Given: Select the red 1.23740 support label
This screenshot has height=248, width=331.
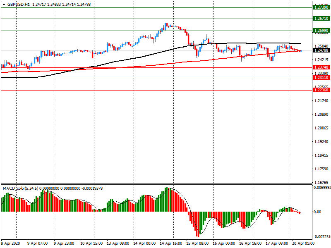Looking at the screenshot, I should click(321, 67).
